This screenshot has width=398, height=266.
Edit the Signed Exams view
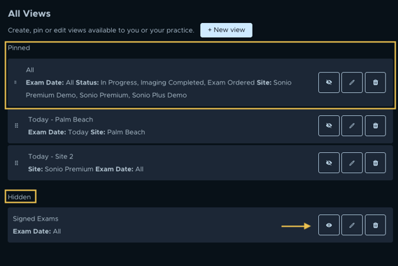352,225
